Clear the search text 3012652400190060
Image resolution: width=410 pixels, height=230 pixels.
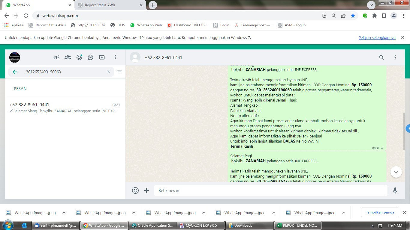[x=109, y=72]
